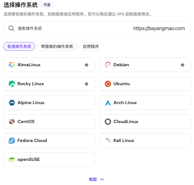
Task: Toggle the Rocky Linux favorite star
Action: [87, 84]
